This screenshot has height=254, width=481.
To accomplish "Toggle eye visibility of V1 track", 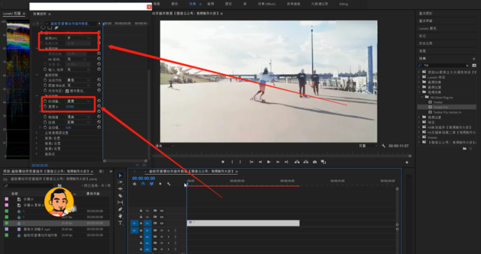I will (162, 223).
